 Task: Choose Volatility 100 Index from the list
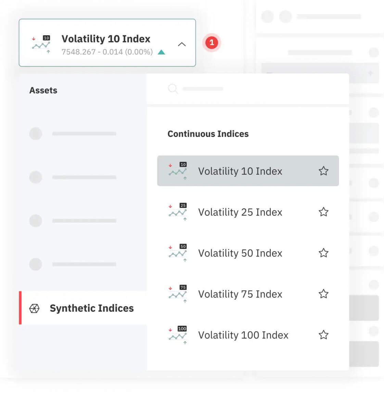point(243,335)
